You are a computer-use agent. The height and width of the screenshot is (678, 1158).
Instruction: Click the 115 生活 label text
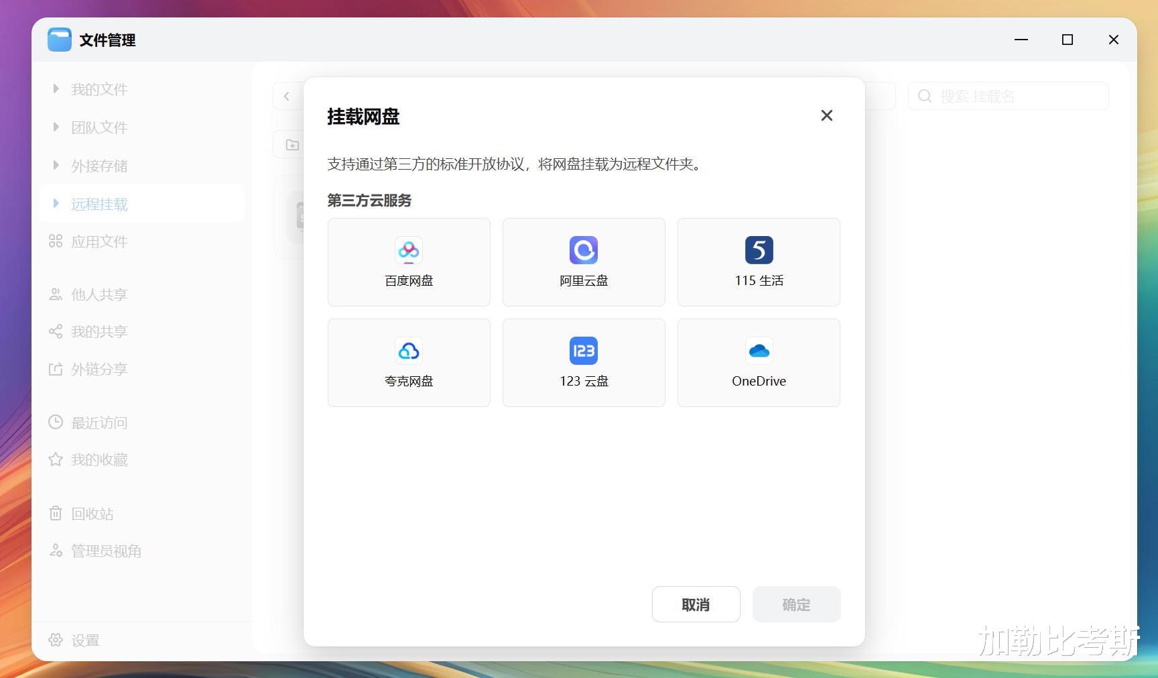(759, 280)
